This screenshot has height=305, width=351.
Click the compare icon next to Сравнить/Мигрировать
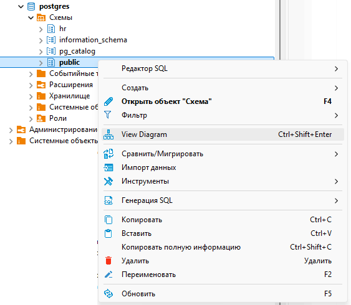pos(108,154)
